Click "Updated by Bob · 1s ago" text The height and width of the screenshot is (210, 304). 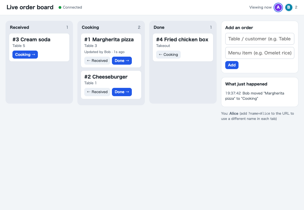(x=104, y=52)
